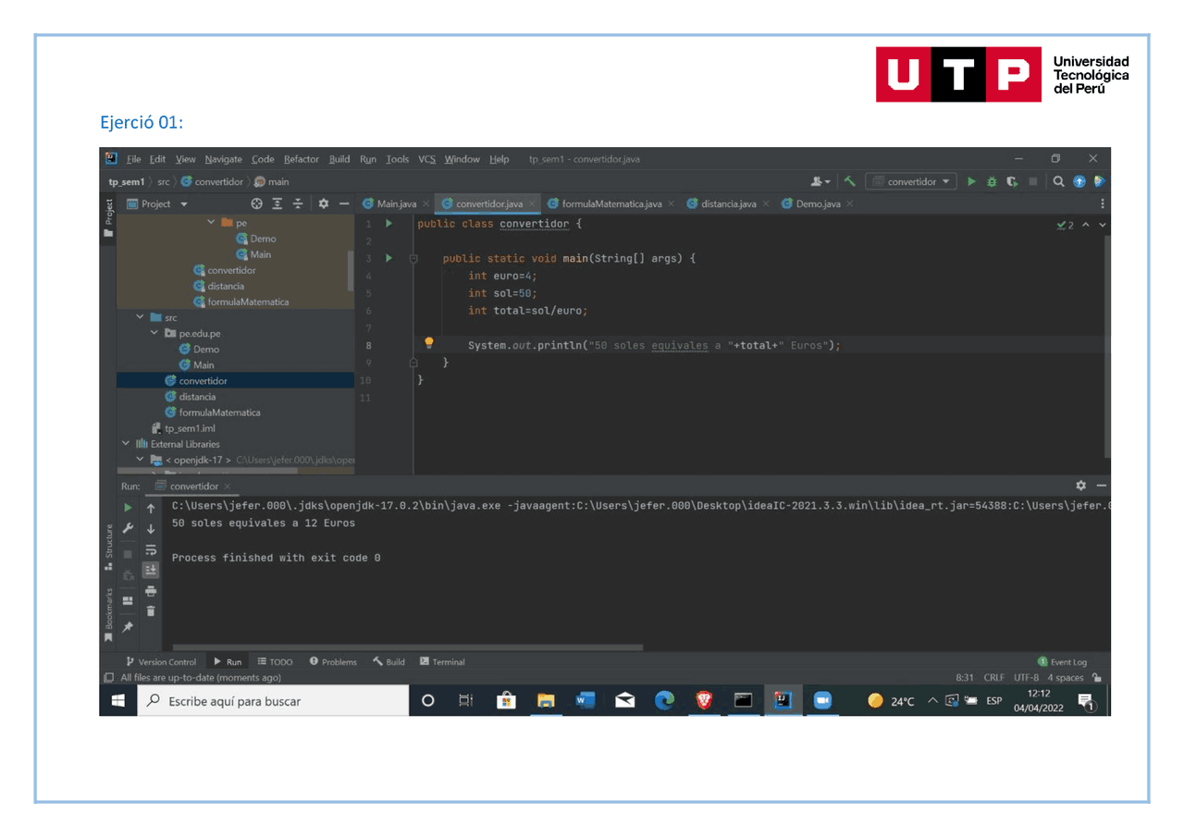The width and height of the screenshot is (1184, 837).
Task: Collapse the pe.edu.pe package in Project tree
Action: [155, 333]
